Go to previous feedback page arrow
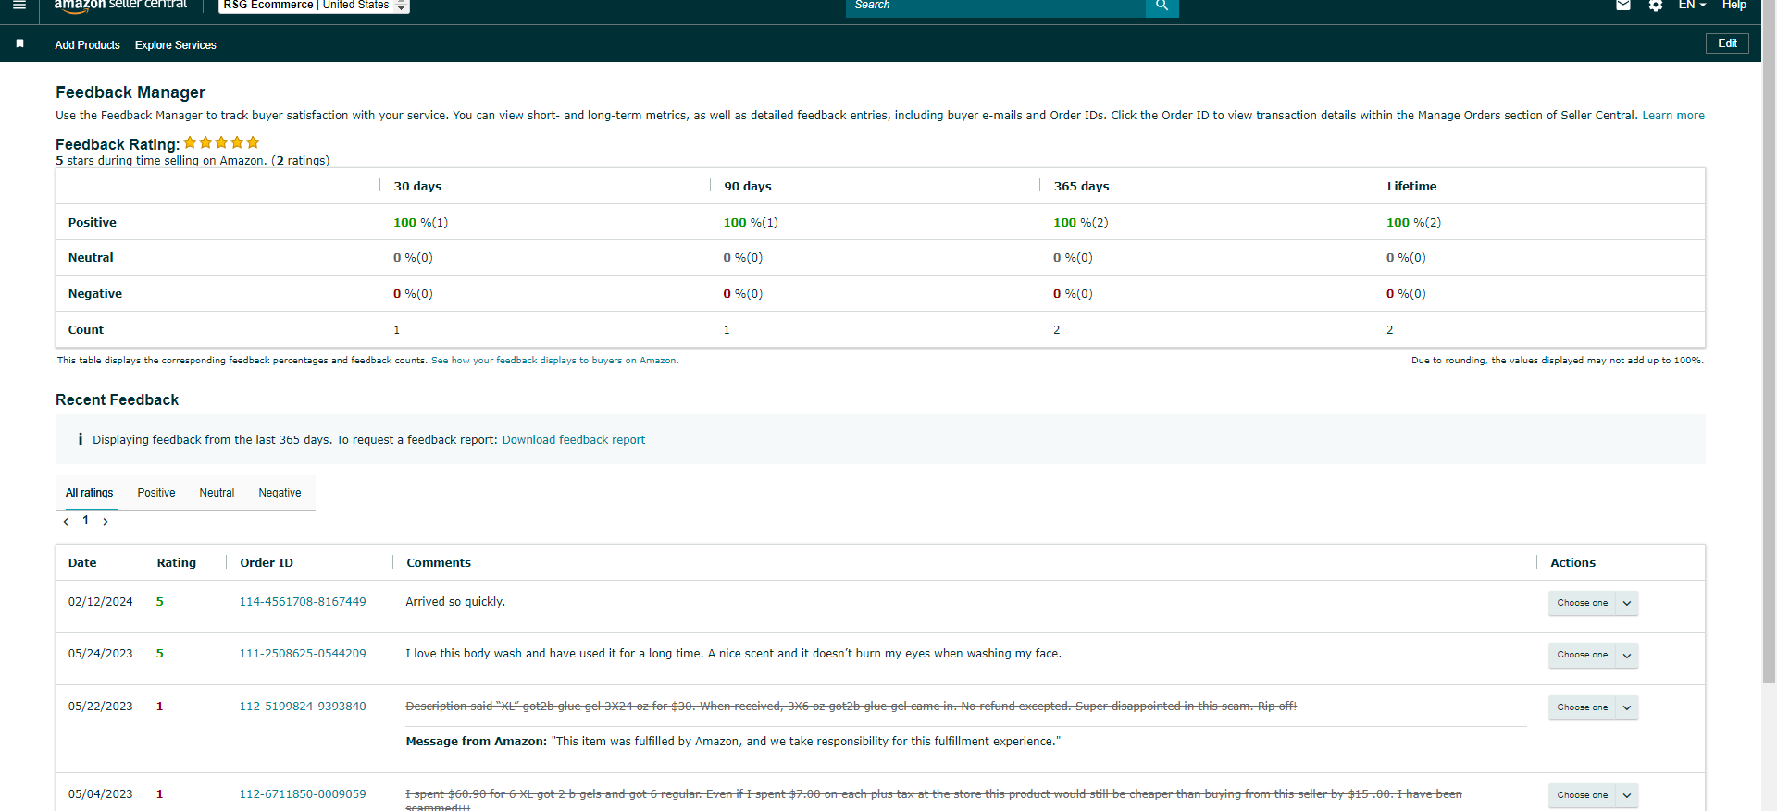1777x811 pixels. click(x=66, y=522)
